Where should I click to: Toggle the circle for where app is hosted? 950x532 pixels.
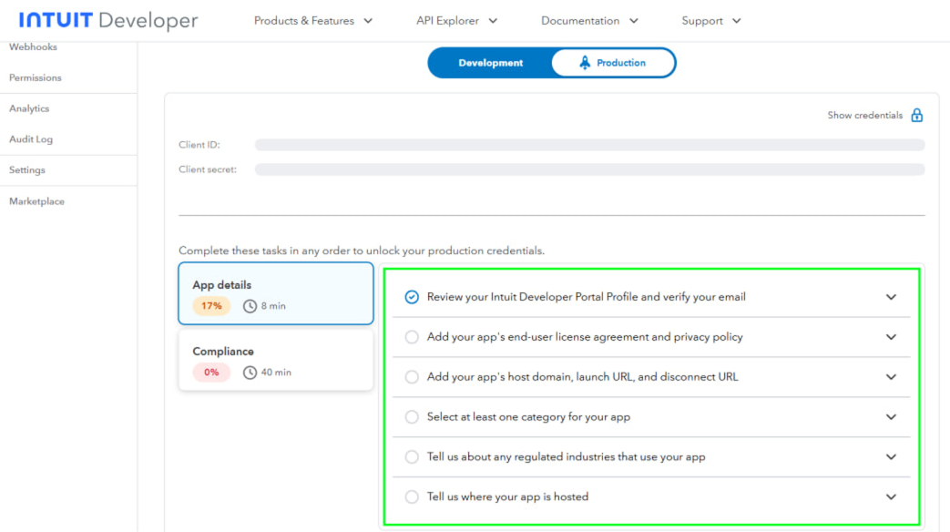click(x=412, y=496)
